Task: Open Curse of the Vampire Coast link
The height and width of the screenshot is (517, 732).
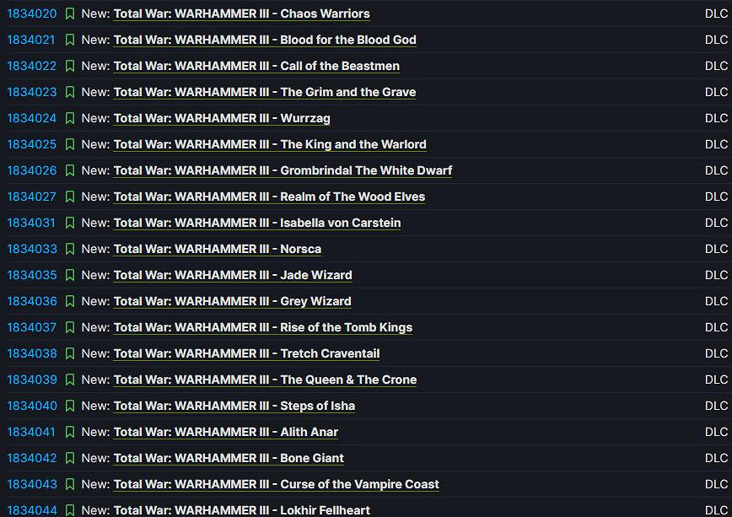Action: pos(276,484)
